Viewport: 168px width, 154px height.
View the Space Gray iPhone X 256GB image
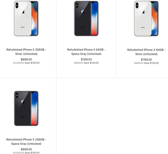(26, 108)
